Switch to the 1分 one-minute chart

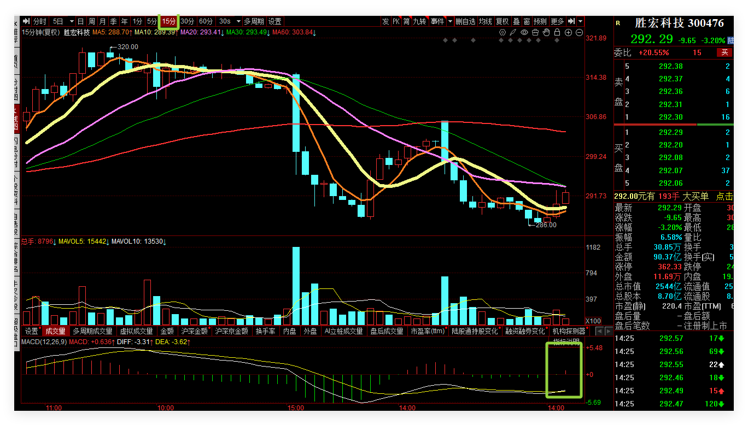137,21
